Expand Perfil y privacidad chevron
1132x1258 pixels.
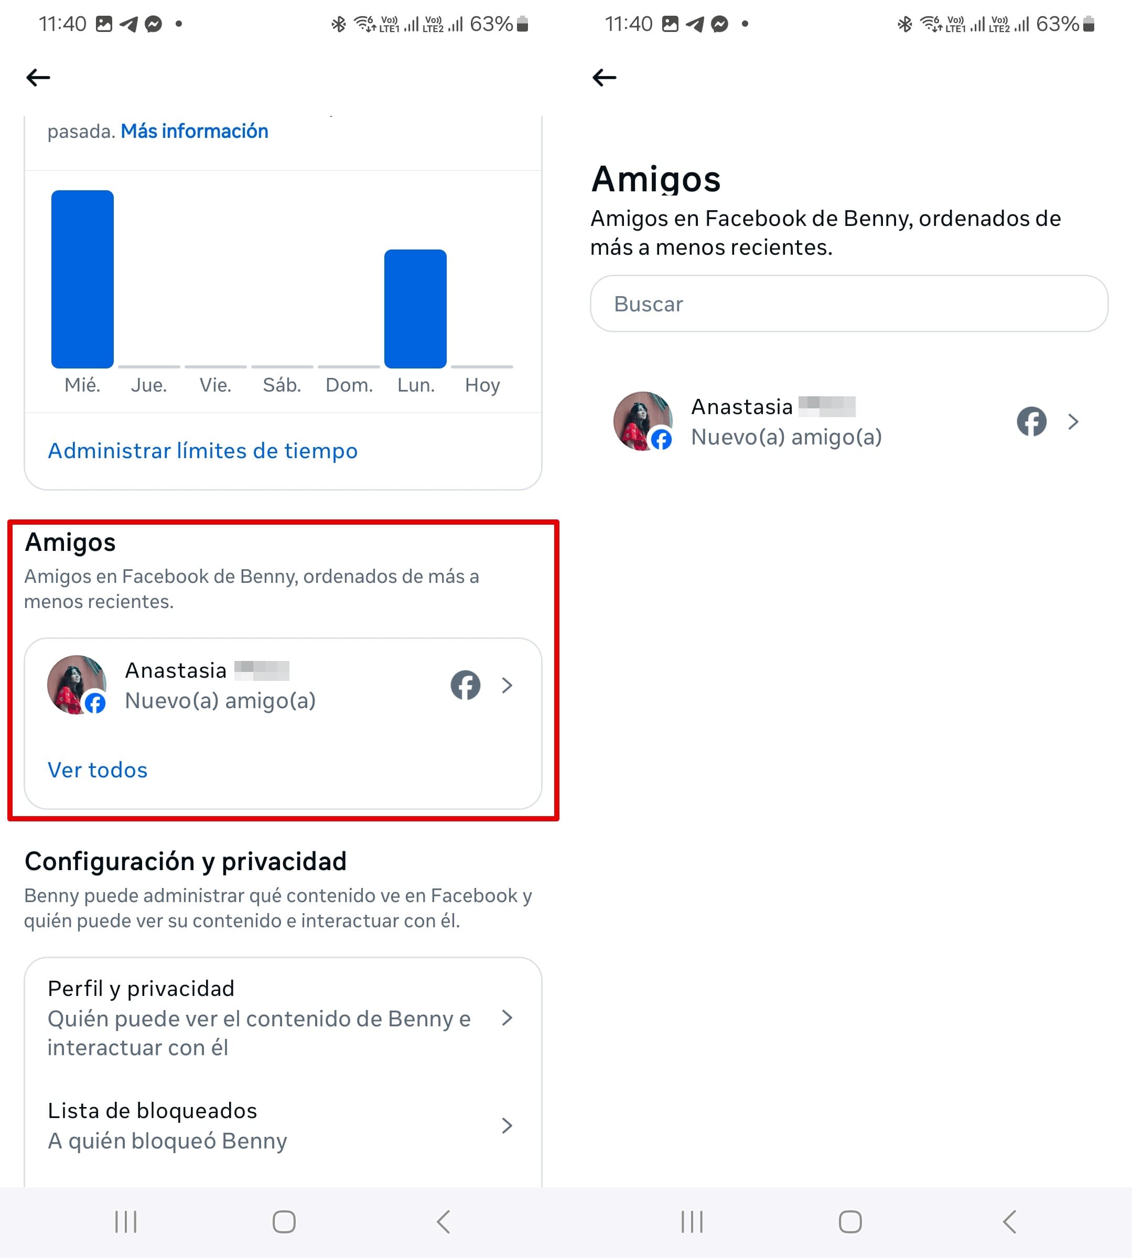tap(507, 1017)
